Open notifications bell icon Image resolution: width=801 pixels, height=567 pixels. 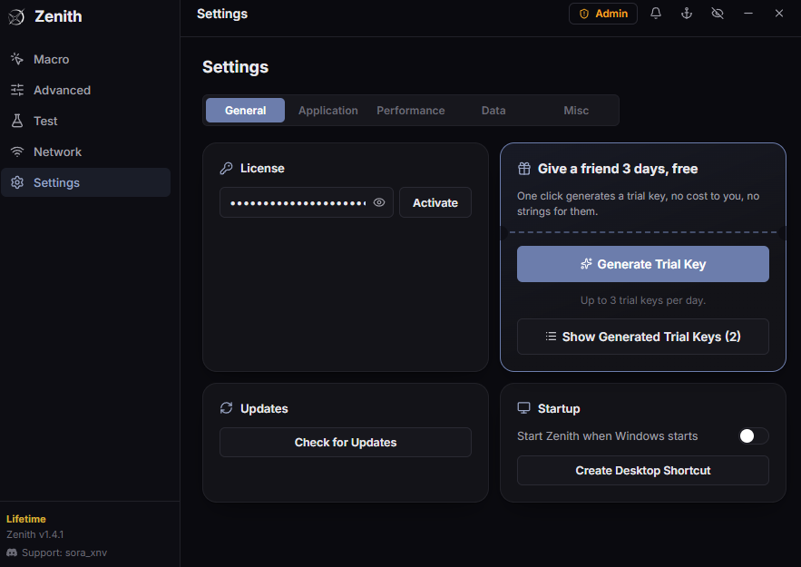(x=656, y=14)
